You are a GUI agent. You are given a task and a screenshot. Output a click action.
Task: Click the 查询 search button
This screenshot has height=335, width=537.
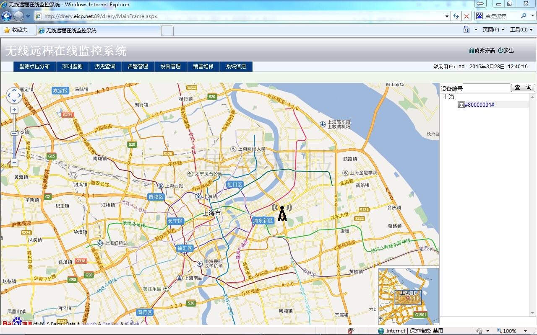[523, 88]
